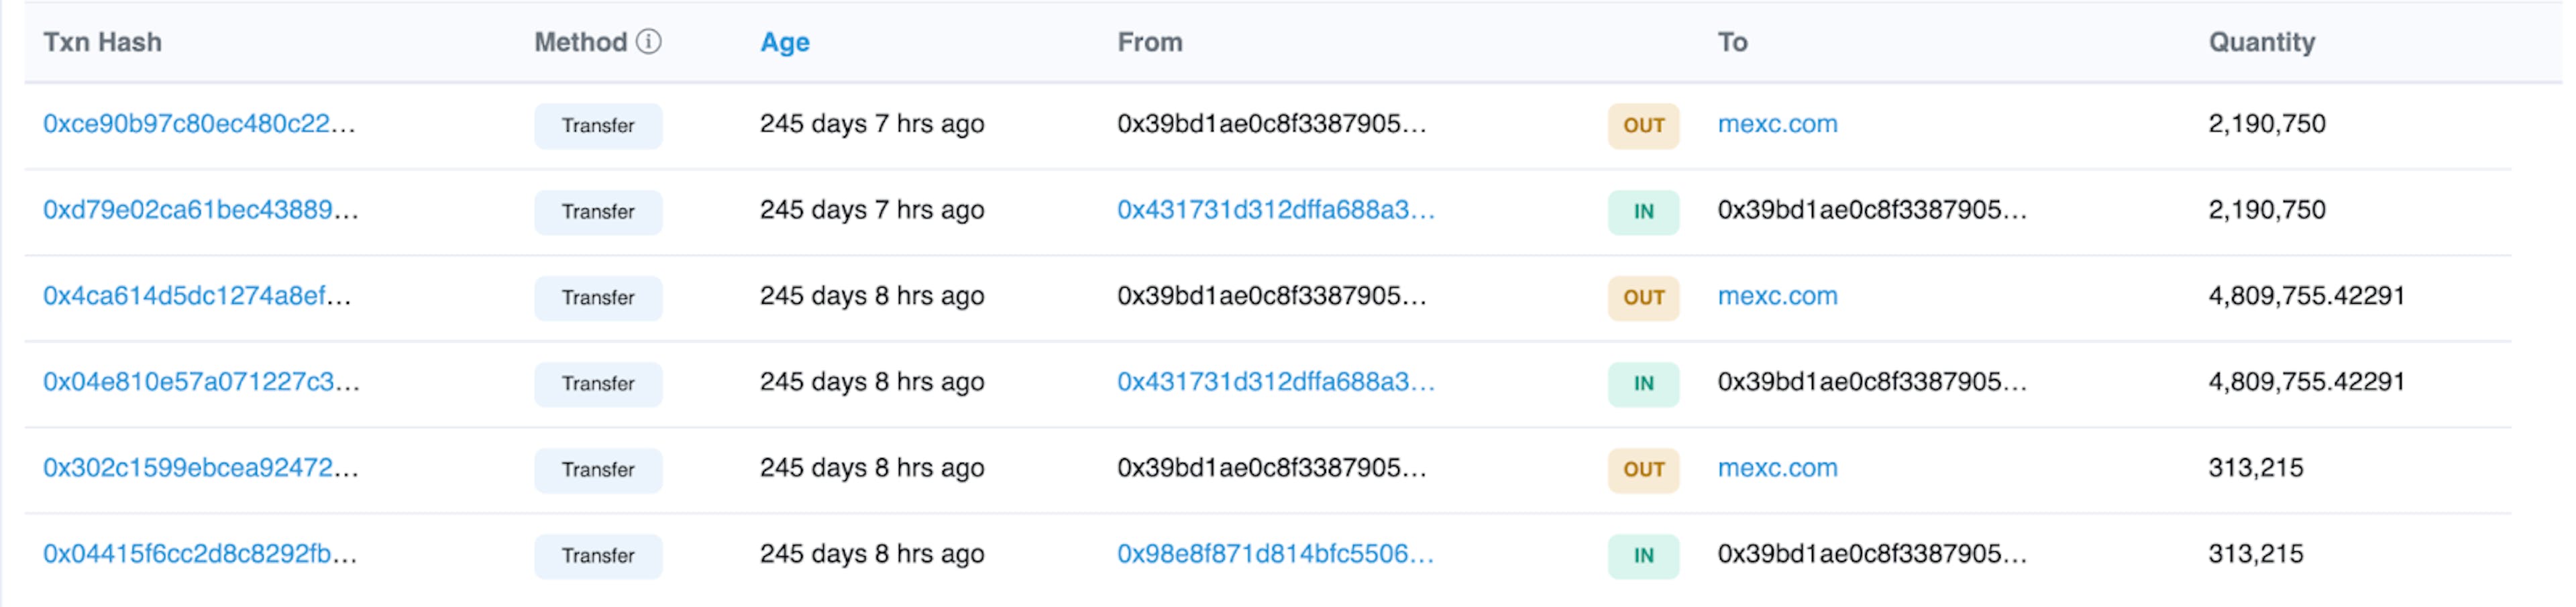The width and height of the screenshot is (2576, 607).
Task: Open transaction 0x04e810e57a071227c3
Action: pyautogui.click(x=201, y=382)
